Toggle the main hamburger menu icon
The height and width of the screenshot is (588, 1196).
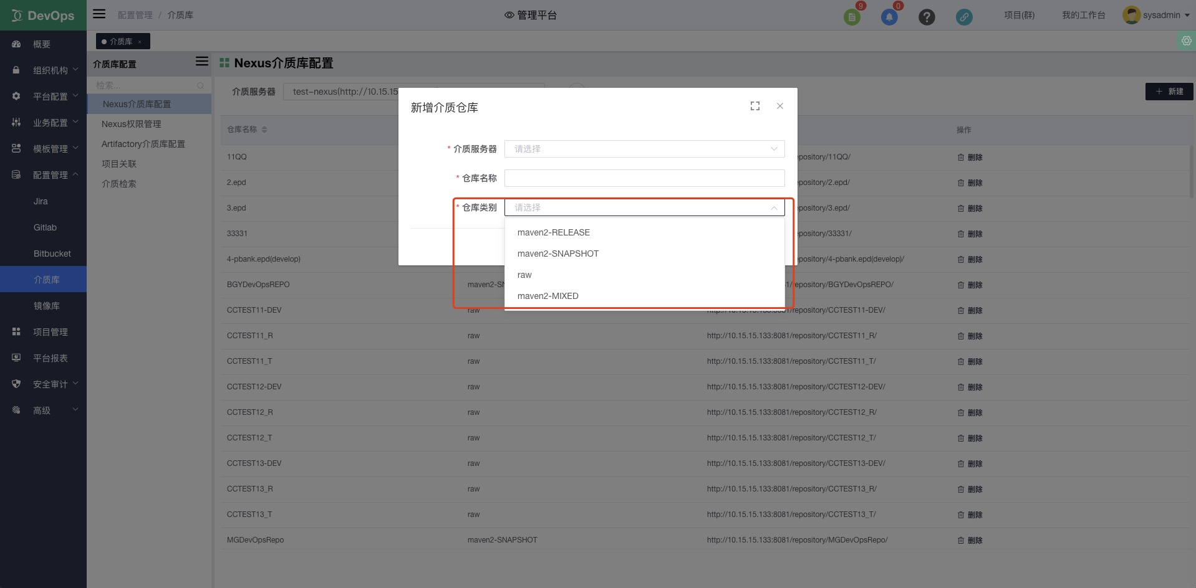[x=99, y=14]
